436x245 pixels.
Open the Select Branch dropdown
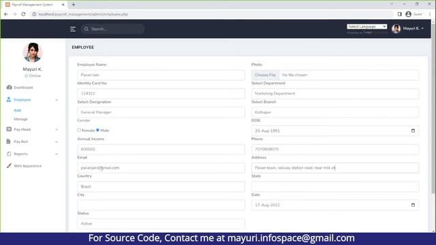tap(335, 112)
